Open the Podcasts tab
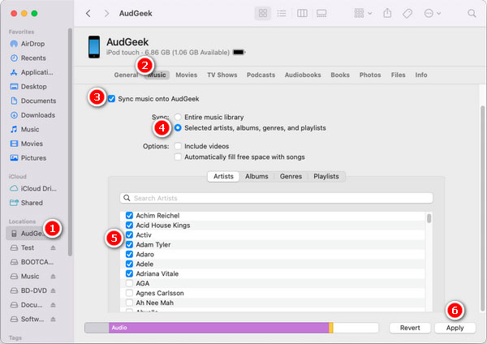 pos(261,75)
